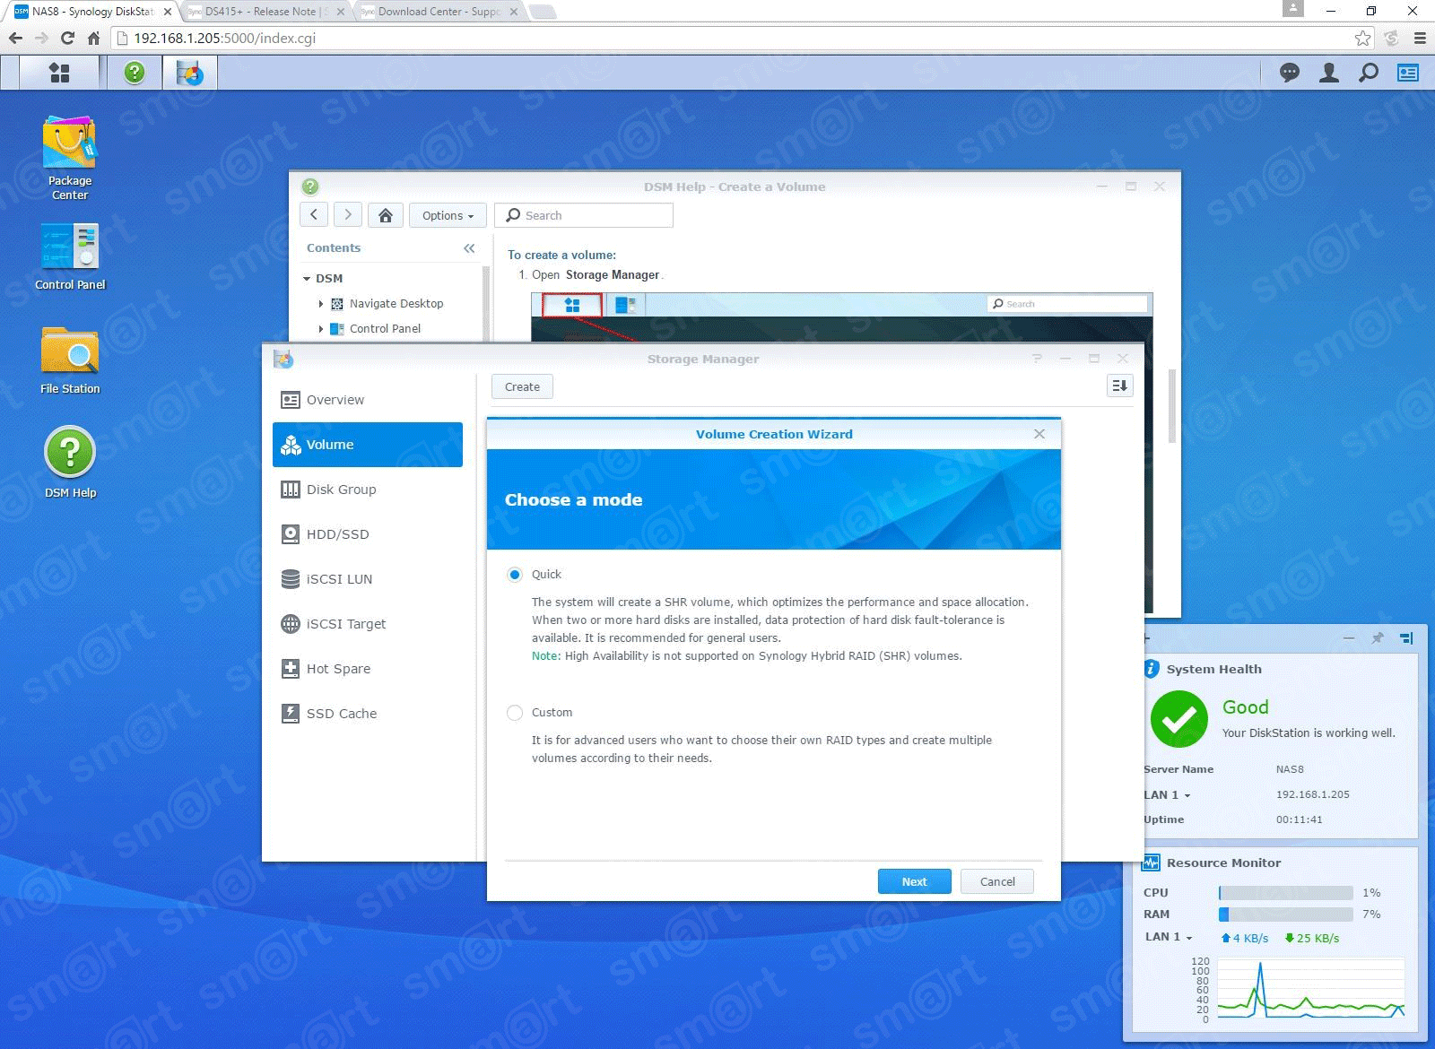Screen dimensions: 1435x1049
Task: Click the DSM Help search field
Action: (x=584, y=215)
